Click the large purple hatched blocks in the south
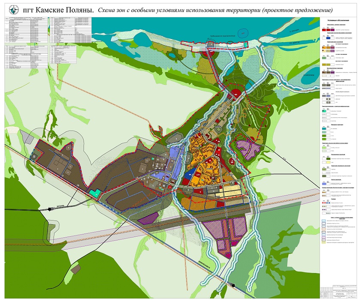The width and height of the screenshot is (360, 300). click(x=225, y=233)
